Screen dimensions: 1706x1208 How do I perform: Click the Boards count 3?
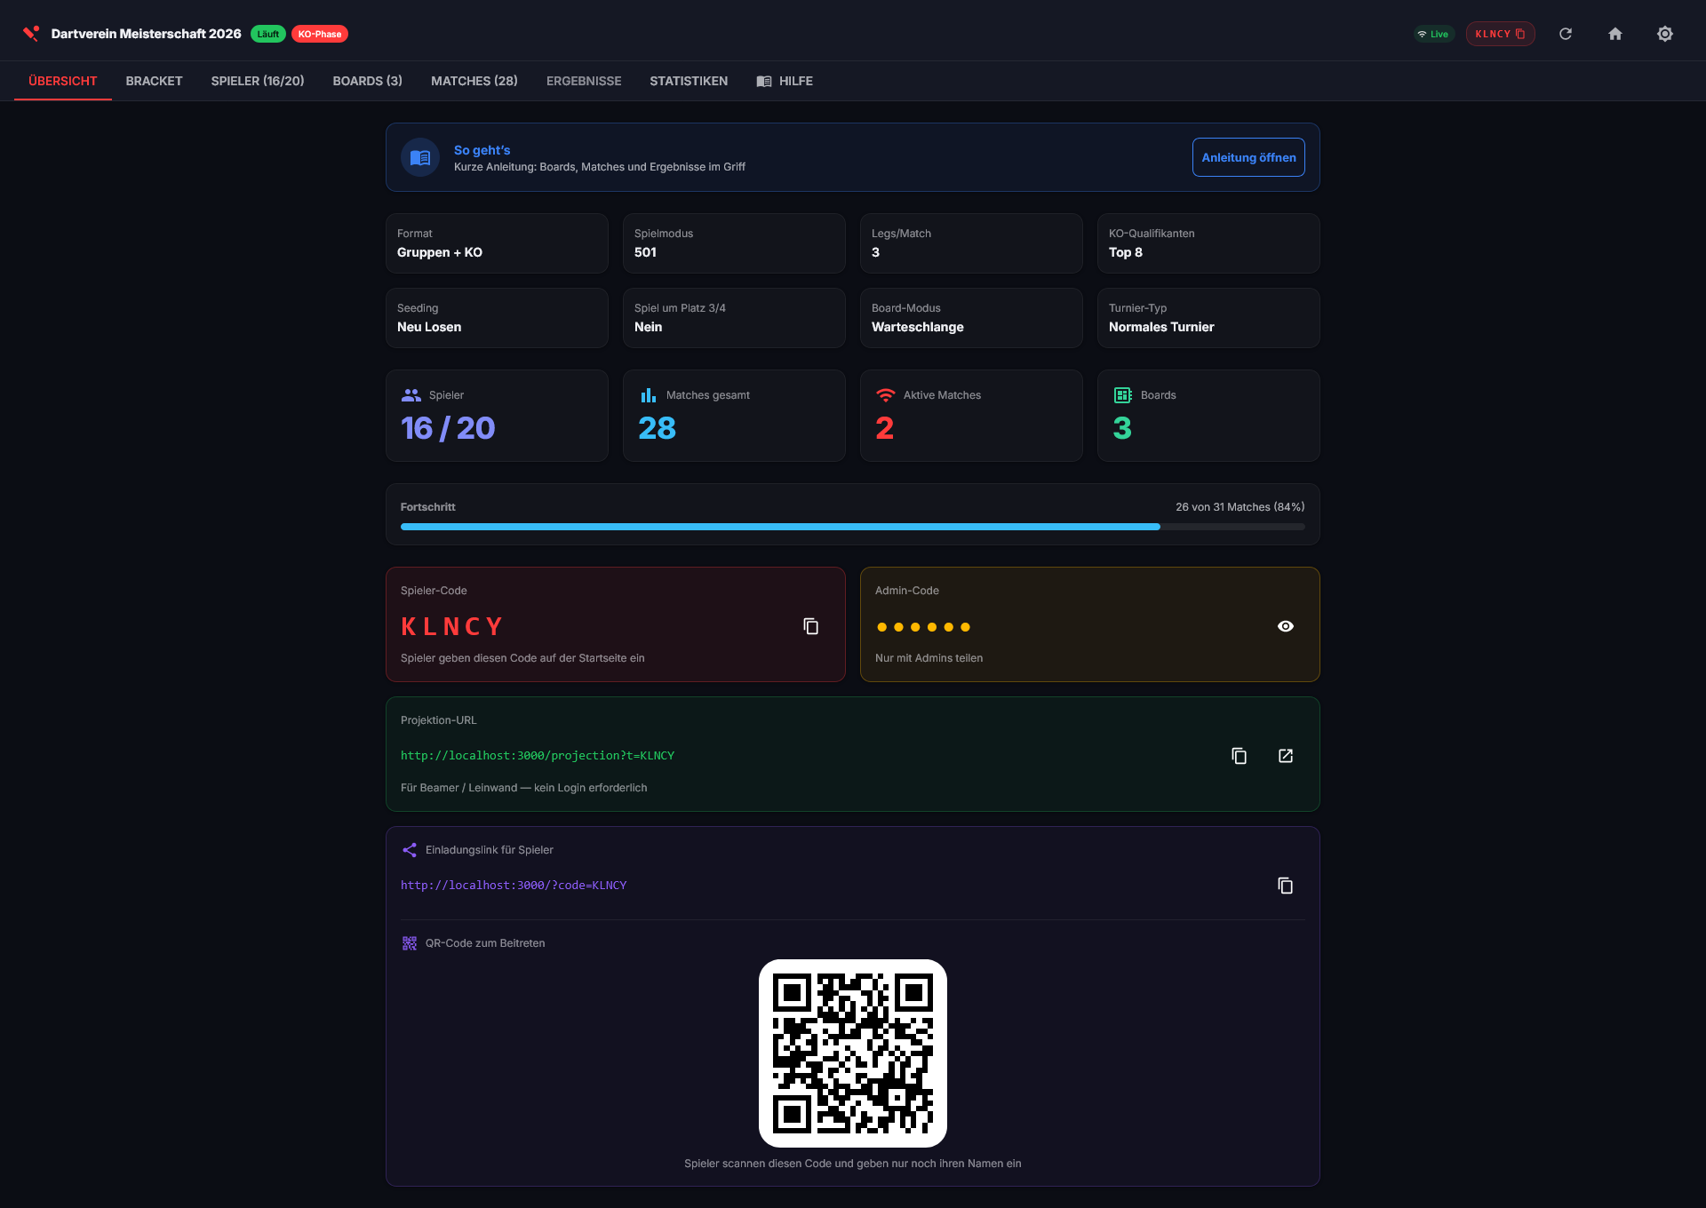1122,428
